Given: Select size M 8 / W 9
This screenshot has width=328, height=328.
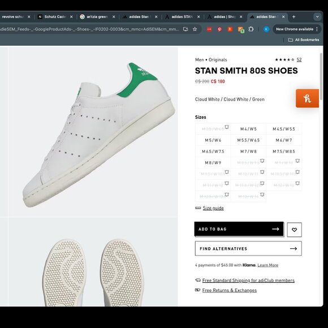Looking at the screenshot, I should pos(213,163).
